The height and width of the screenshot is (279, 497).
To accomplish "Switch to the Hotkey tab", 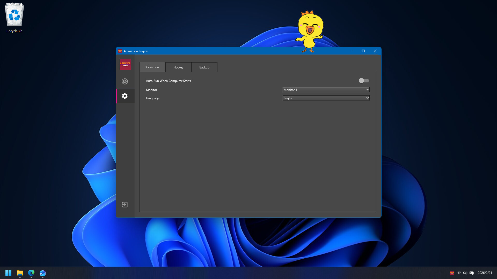I will pyautogui.click(x=178, y=67).
